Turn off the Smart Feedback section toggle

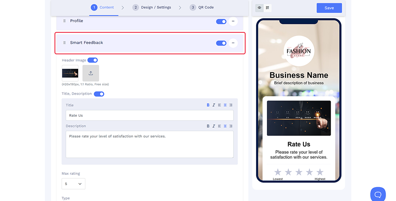221,43
